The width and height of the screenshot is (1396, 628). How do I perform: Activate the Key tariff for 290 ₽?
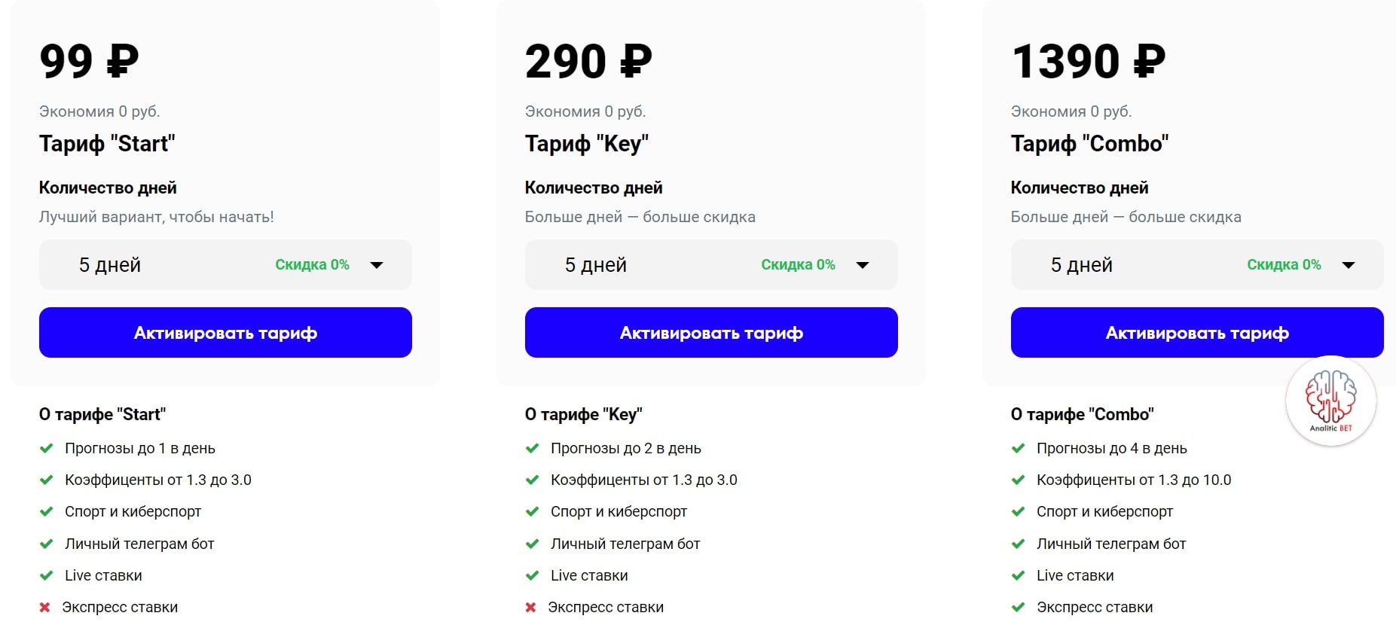tap(711, 332)
